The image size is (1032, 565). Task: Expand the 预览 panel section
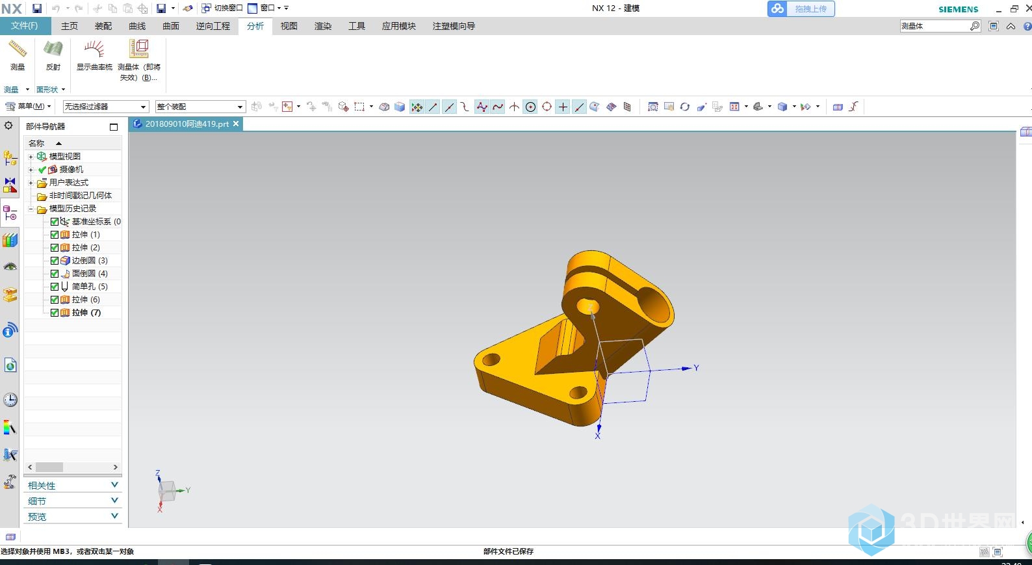(73, 517)
